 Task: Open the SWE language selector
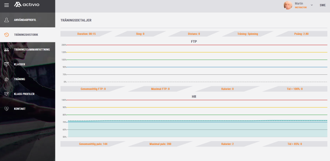[x=322, y=5]
